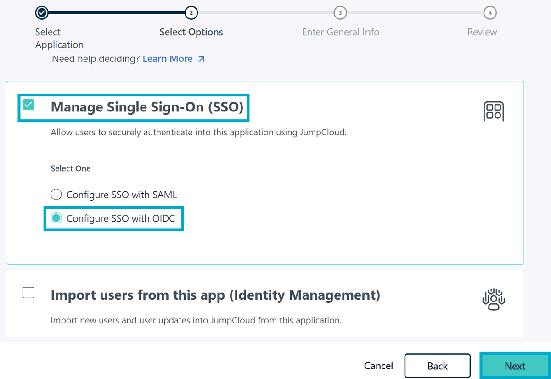Open the Learn More help page

167,59
